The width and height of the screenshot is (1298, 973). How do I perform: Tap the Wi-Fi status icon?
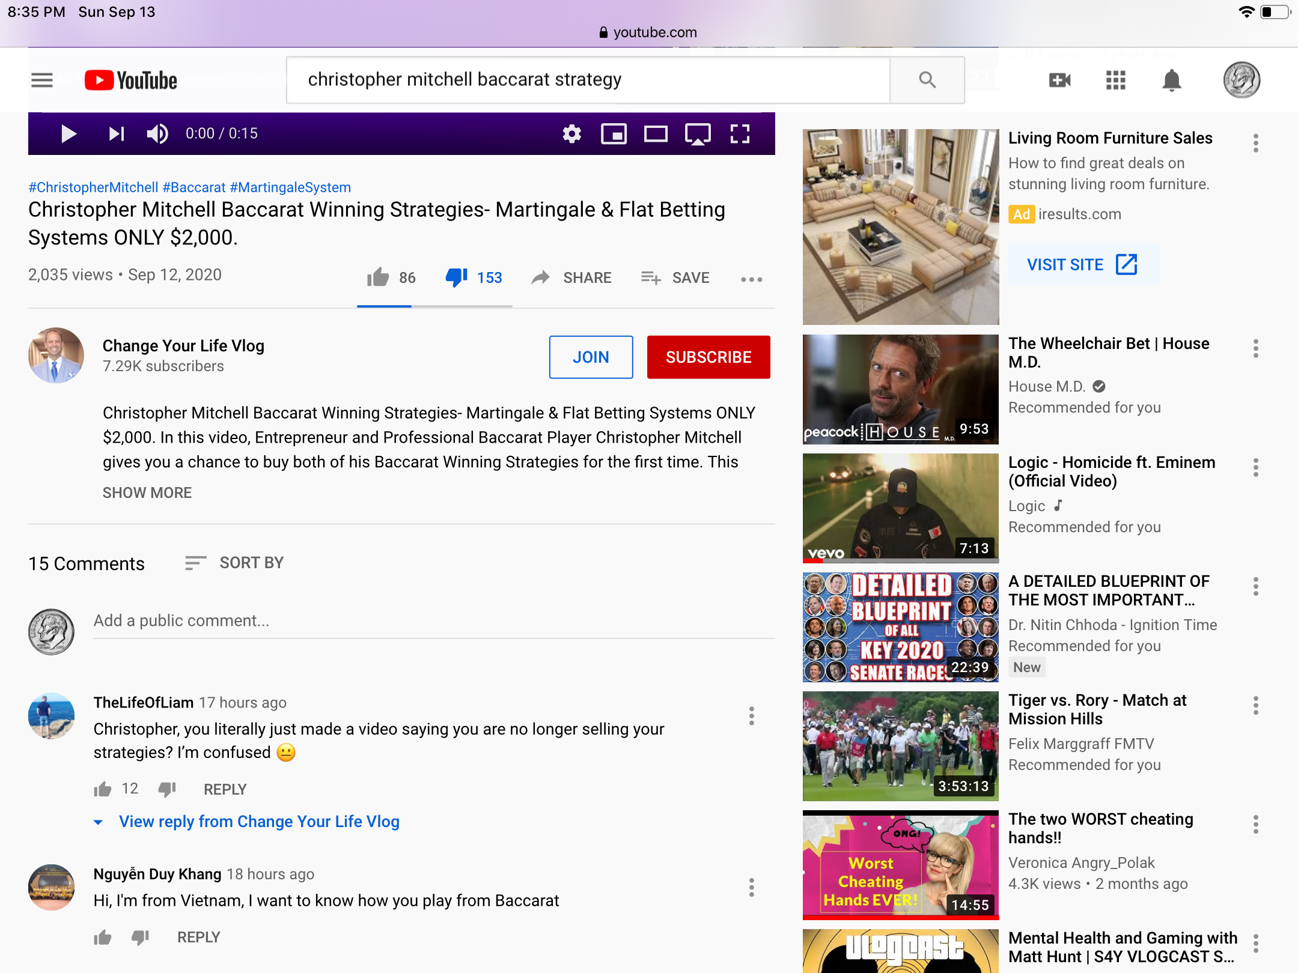[1246, 12]
